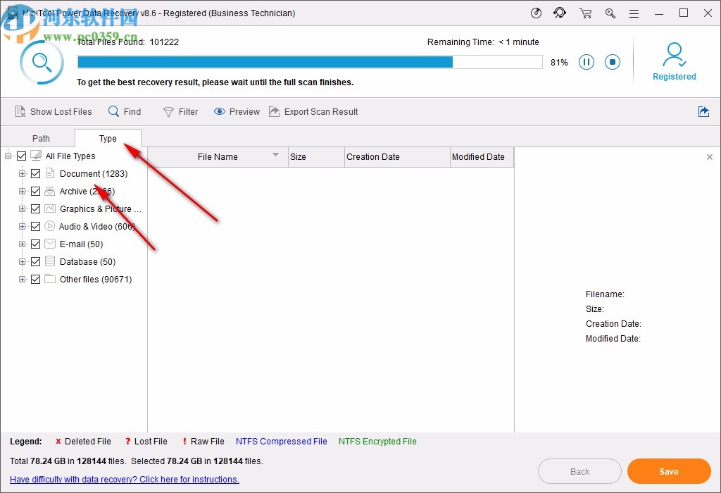Expand the Database node

[x=22, y=262]
